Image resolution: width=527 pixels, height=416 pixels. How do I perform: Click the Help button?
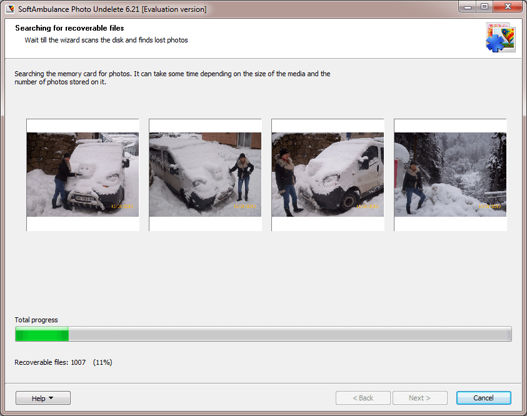pyautogui.click(x=43, y=398)
